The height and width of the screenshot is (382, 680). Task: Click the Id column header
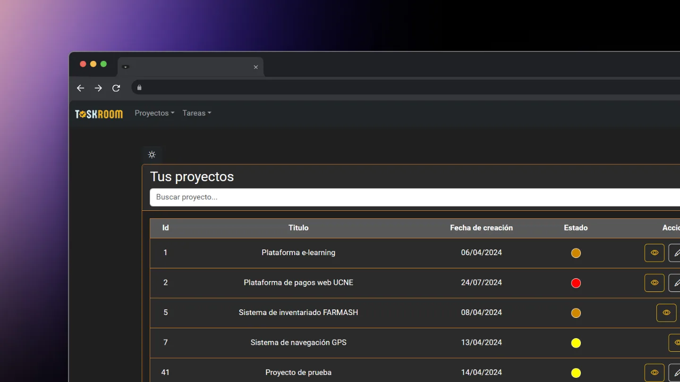click(165, 228)
